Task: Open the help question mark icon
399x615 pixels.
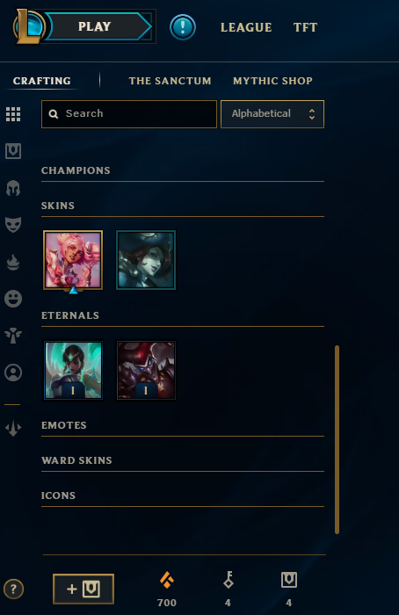Action: (x=13, y=589)
